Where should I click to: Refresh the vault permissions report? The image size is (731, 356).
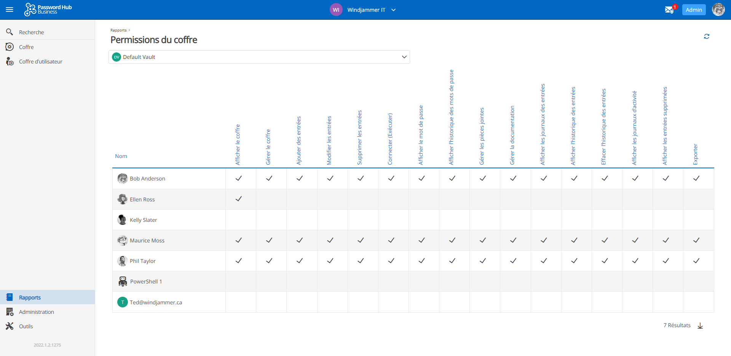click(x=706, y=36)
